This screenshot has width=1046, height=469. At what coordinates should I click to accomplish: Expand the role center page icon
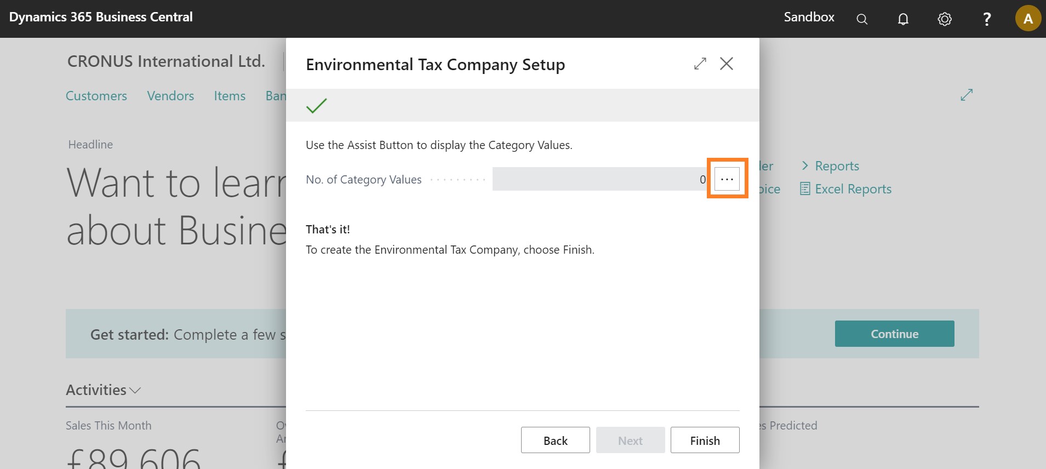pos(967,95)
